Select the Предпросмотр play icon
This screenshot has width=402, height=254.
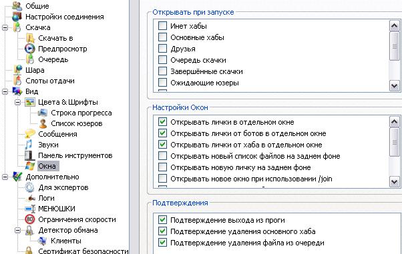click(x=30, y=49)
